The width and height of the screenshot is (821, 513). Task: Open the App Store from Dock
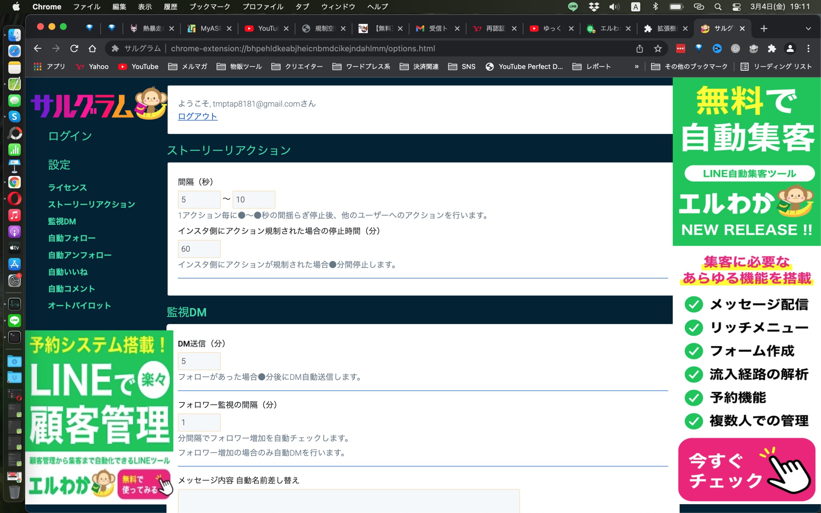click(x=14, y=264)
